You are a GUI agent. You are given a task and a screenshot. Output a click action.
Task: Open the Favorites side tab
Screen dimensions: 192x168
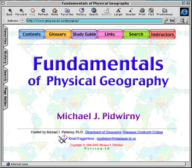(x=5, y=36)
